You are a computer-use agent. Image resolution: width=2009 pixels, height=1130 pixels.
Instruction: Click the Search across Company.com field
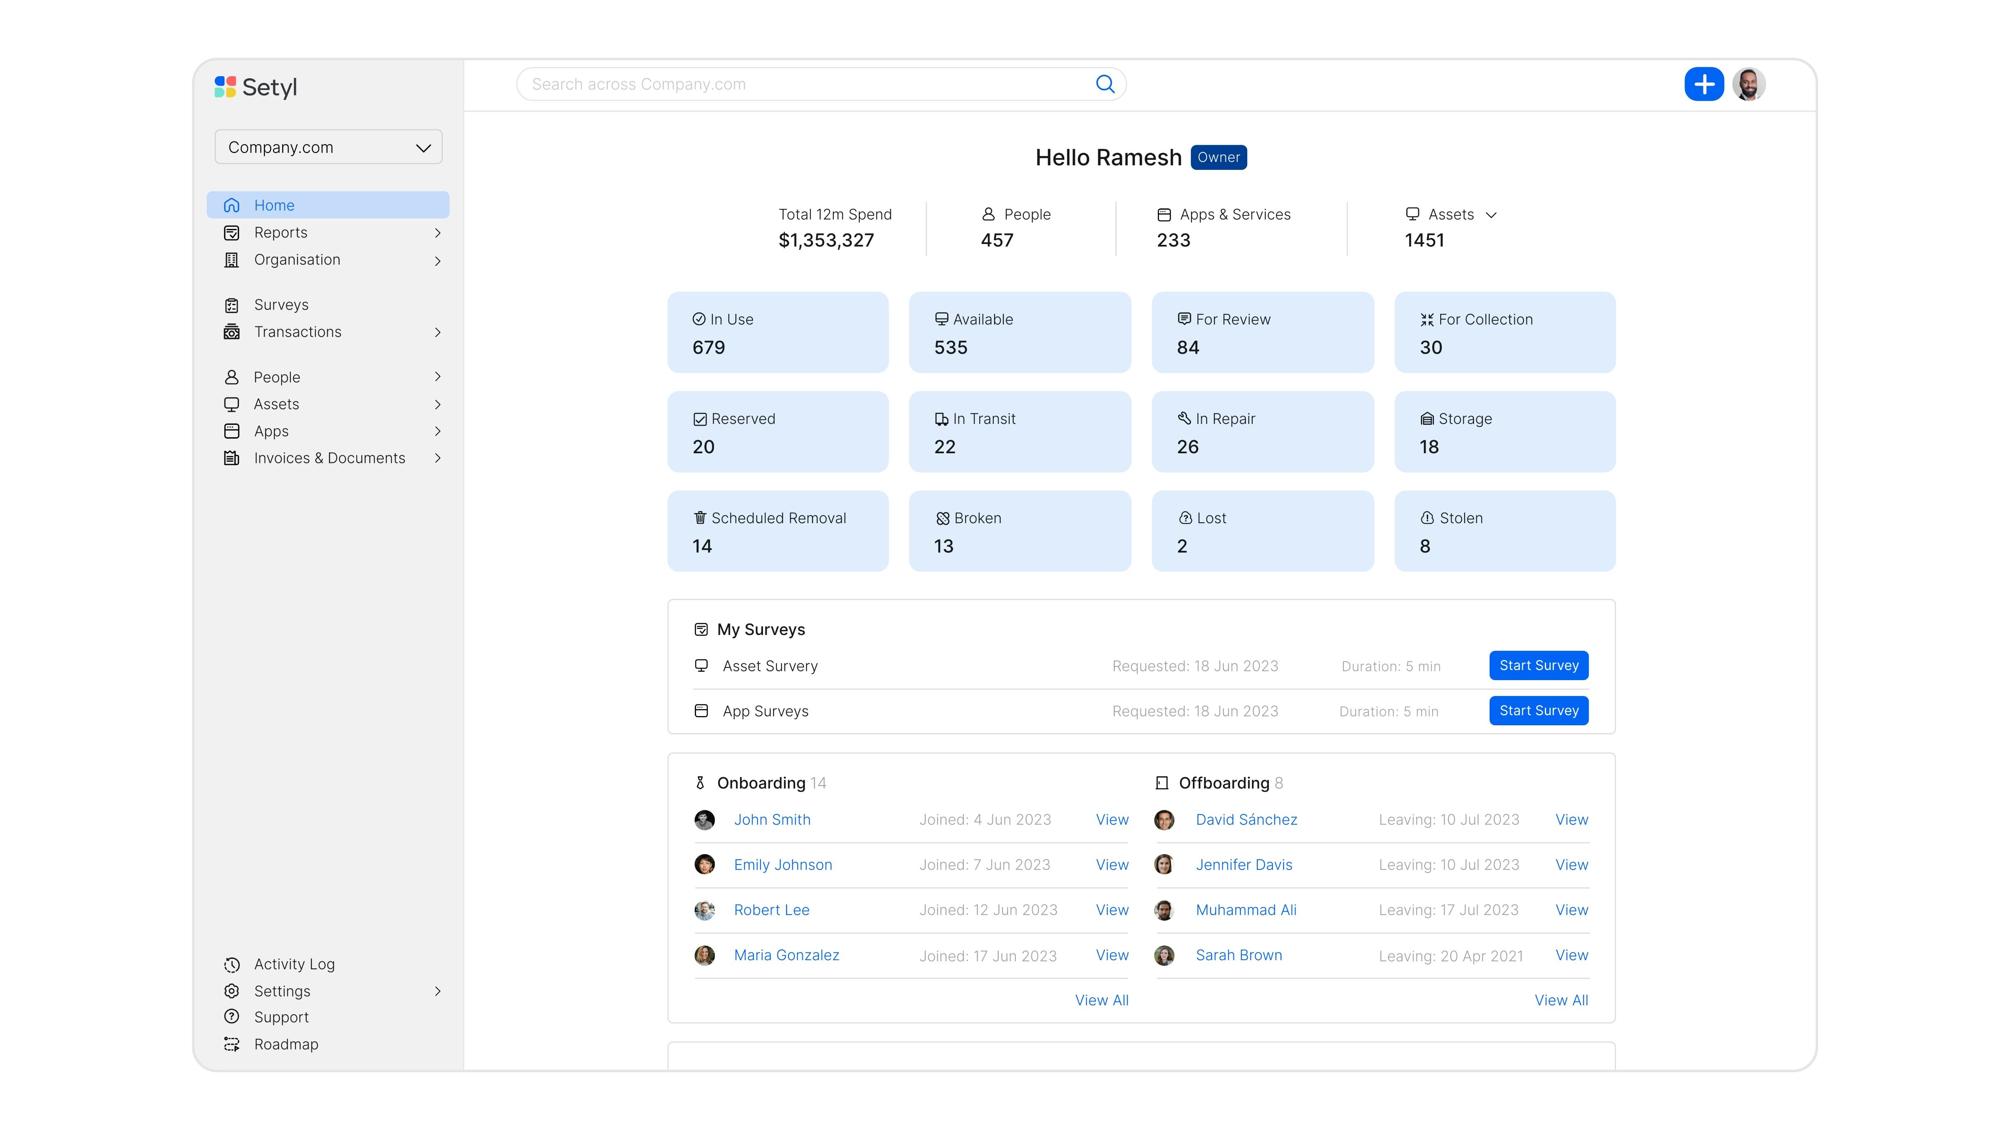(x=803, y=84)
